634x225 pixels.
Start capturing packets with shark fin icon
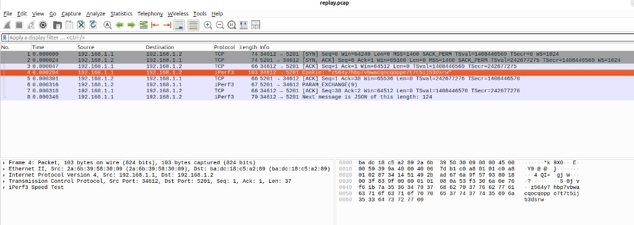(7, 25)
